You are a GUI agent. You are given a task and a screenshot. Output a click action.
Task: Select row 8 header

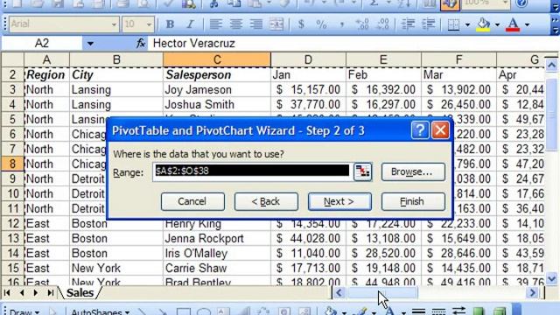pyautogui.click(x=12, y=164)
